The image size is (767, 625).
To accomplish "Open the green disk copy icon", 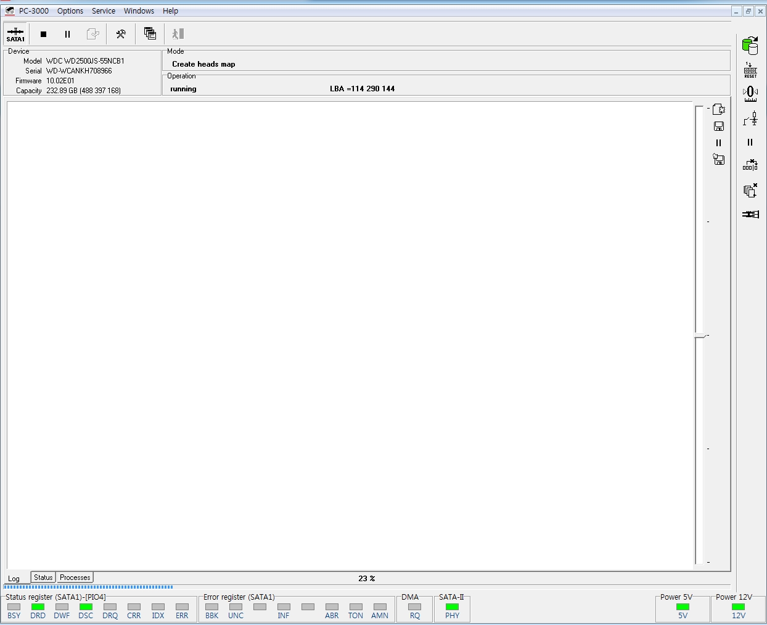I will 750,45.
